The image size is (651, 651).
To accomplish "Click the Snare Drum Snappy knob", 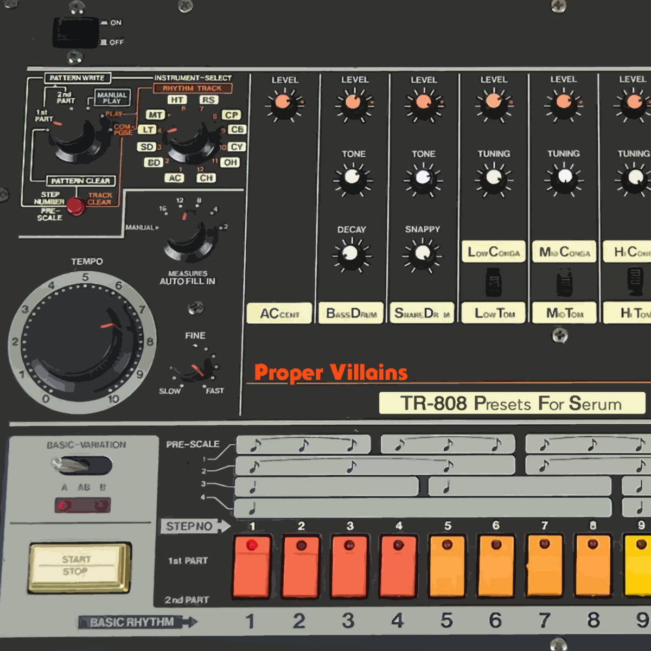I will coord(422,254).
